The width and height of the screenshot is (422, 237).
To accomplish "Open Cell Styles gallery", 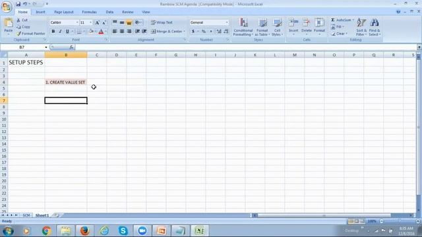I will point(277,27).
